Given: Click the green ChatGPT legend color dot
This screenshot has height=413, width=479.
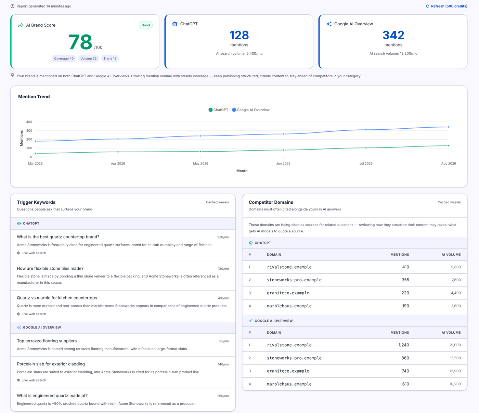Looking at the screenshot, I should click(x=210, y=110).
